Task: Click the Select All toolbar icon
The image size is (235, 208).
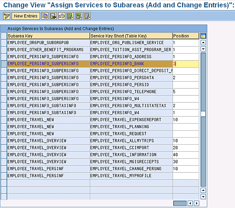Action: point(70,16)
